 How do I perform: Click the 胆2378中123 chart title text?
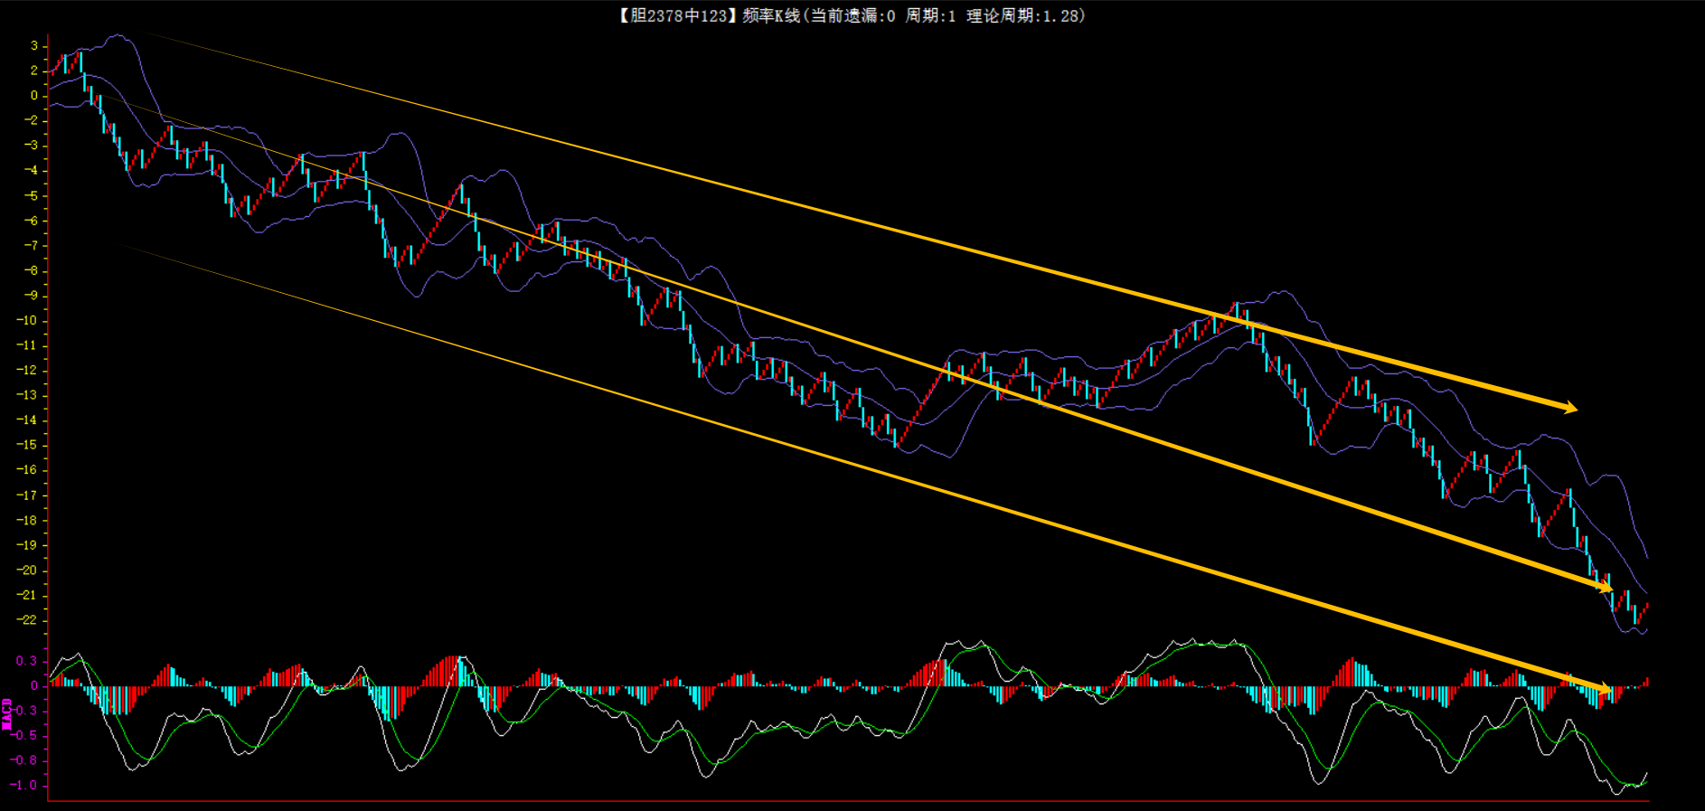677,15
